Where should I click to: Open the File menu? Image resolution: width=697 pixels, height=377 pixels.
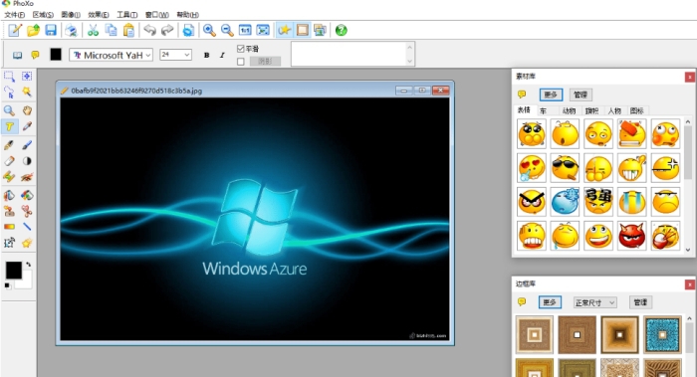[15, 15]
